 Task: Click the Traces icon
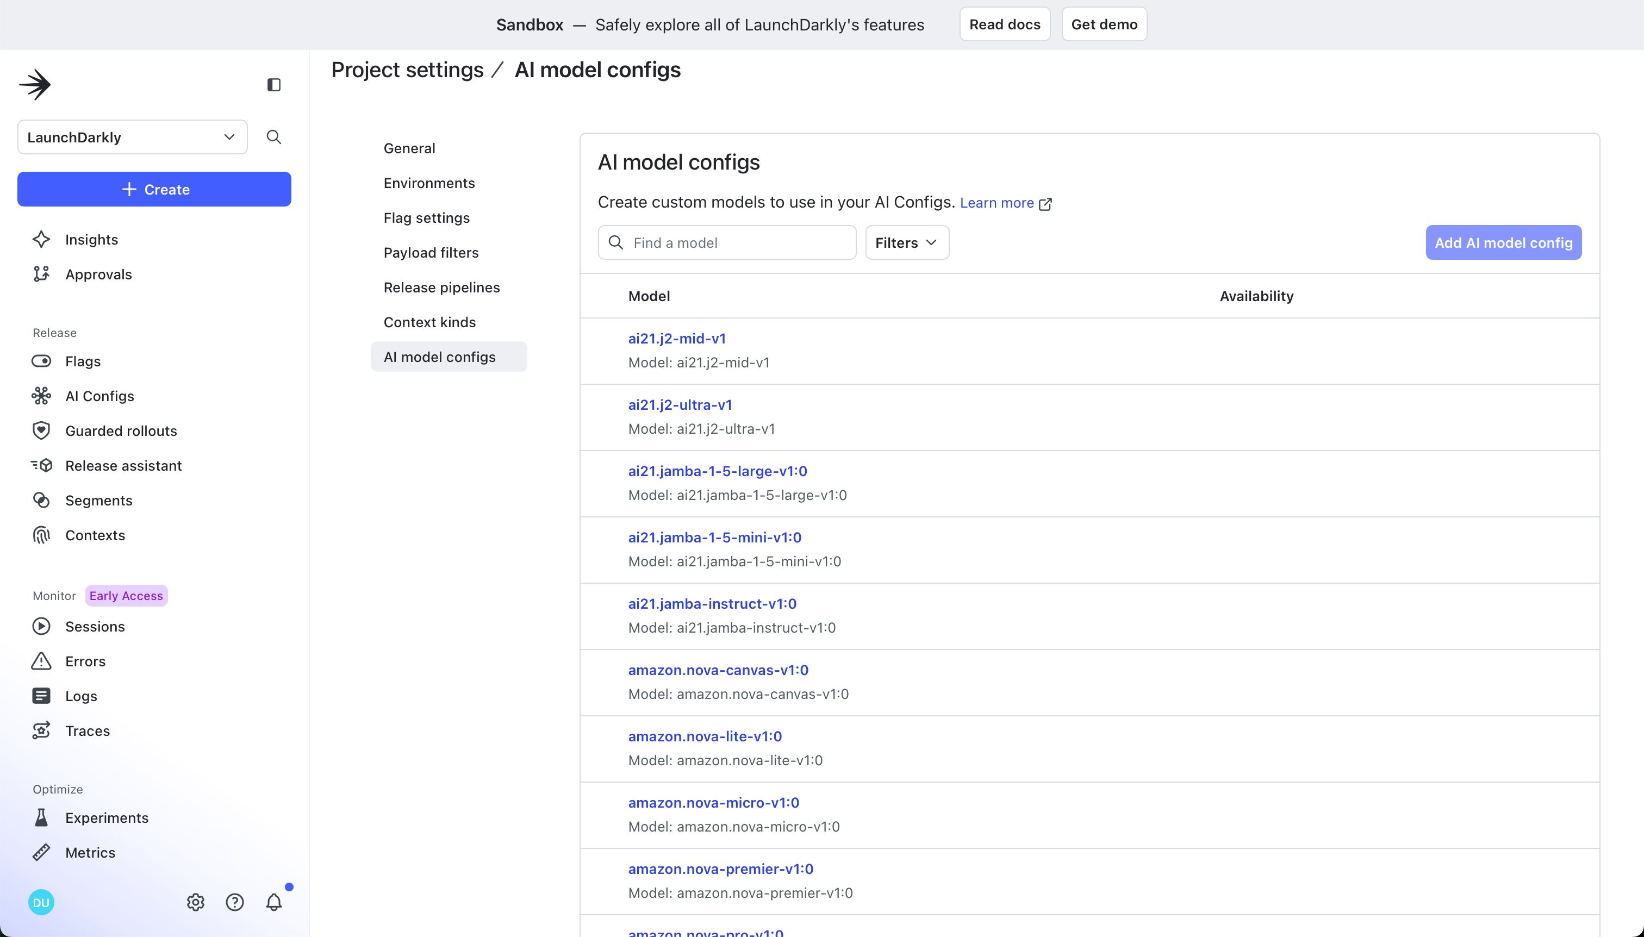coord(41,730)
